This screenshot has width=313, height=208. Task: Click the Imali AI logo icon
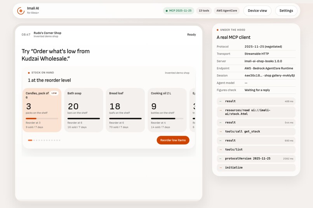21,11
